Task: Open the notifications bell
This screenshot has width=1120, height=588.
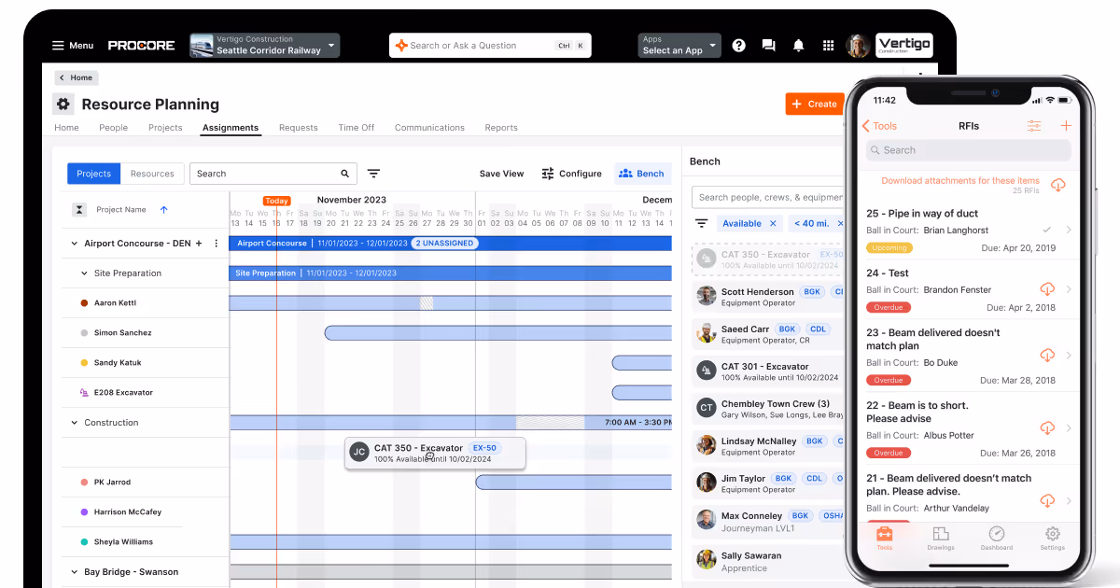Action: click(x=798, y=45)
